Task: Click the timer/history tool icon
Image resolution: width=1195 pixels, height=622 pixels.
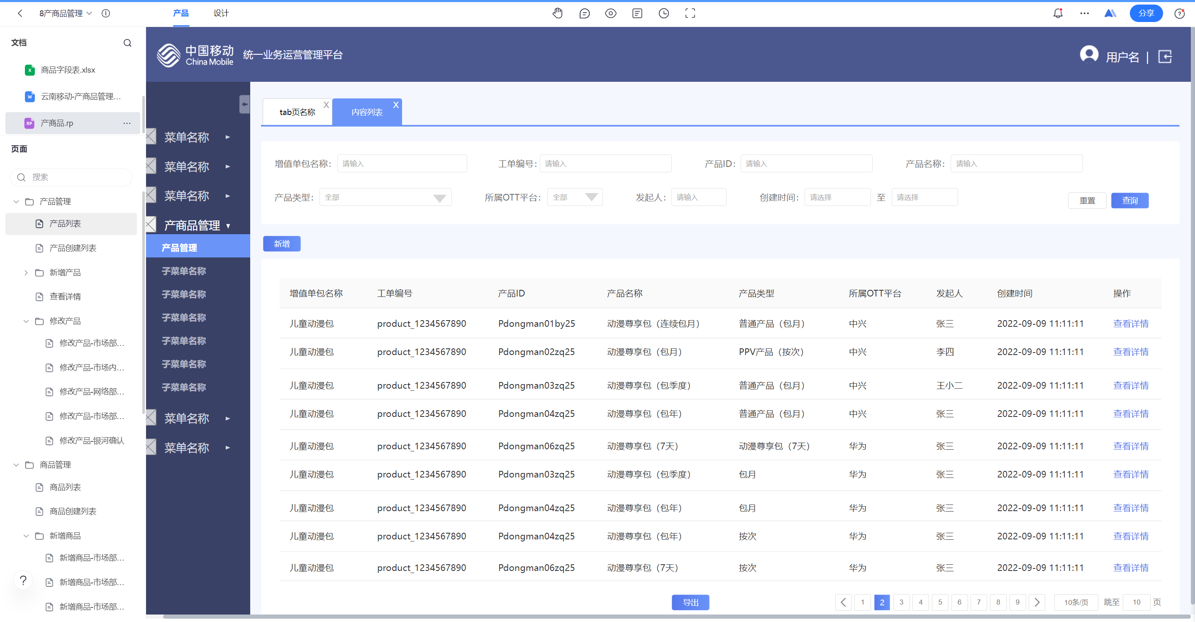Action: pyautogui.click(x=664, y=13)
